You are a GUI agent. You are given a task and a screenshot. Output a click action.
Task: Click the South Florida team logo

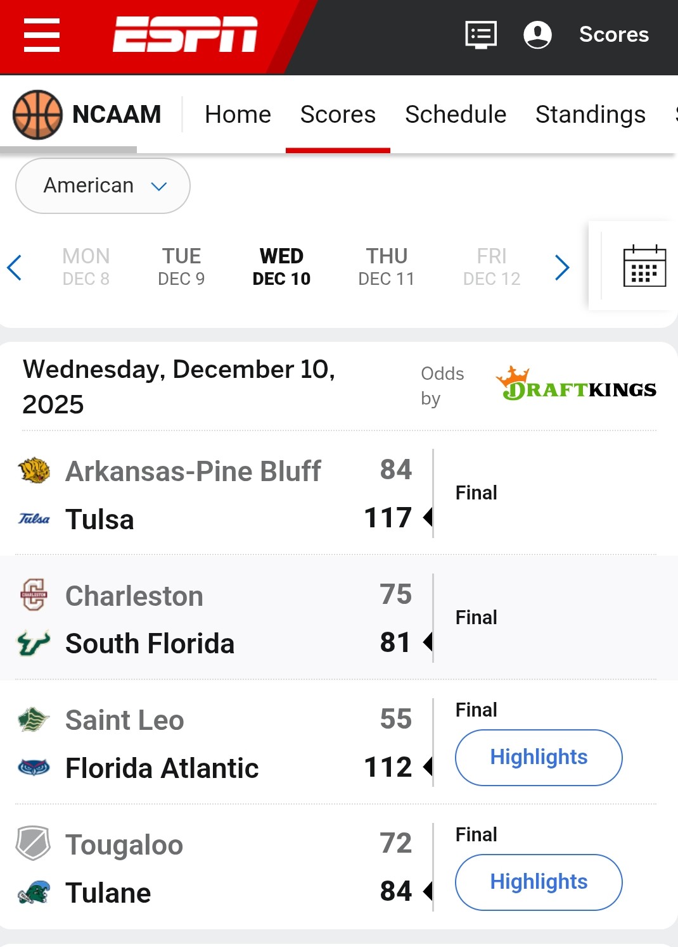coord(34,643)
